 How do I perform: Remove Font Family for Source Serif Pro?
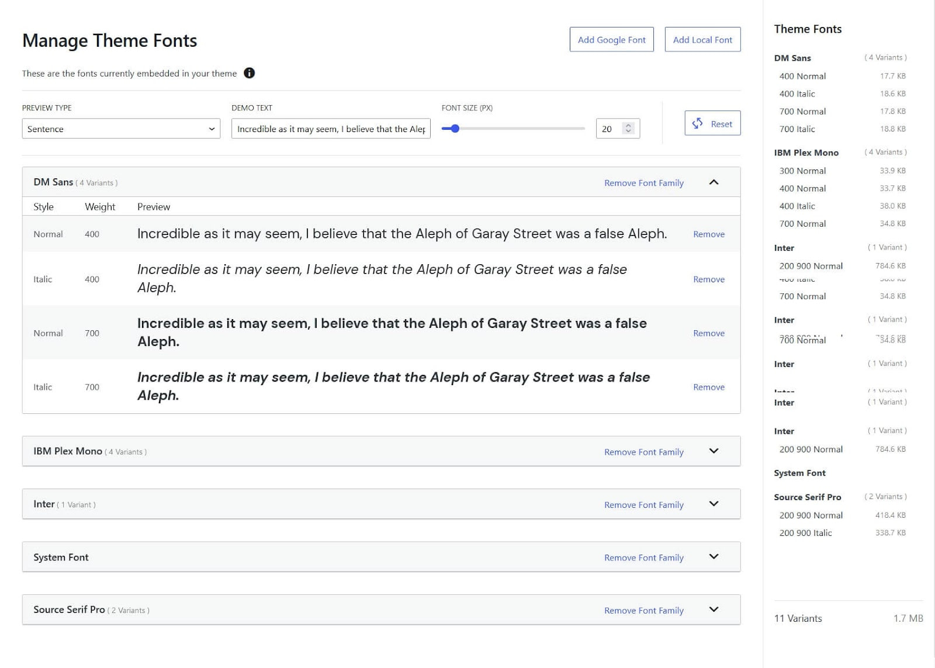point(643,610)
